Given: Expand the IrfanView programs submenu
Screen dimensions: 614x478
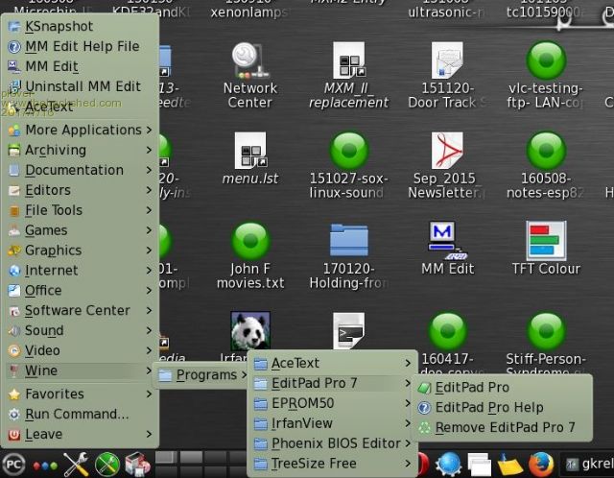Looking at the screenshot, I should tap(301, 423).
